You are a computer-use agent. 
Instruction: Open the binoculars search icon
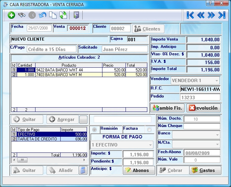point(22,15)
